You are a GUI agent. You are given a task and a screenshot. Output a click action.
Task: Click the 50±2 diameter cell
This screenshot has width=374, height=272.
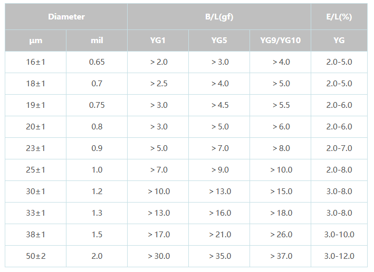[36, 256]
